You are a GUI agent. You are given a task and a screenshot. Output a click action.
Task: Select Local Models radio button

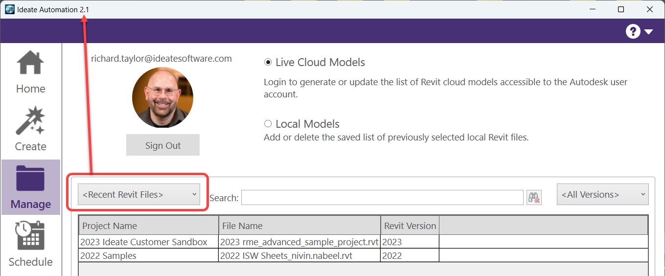point(268,124)
